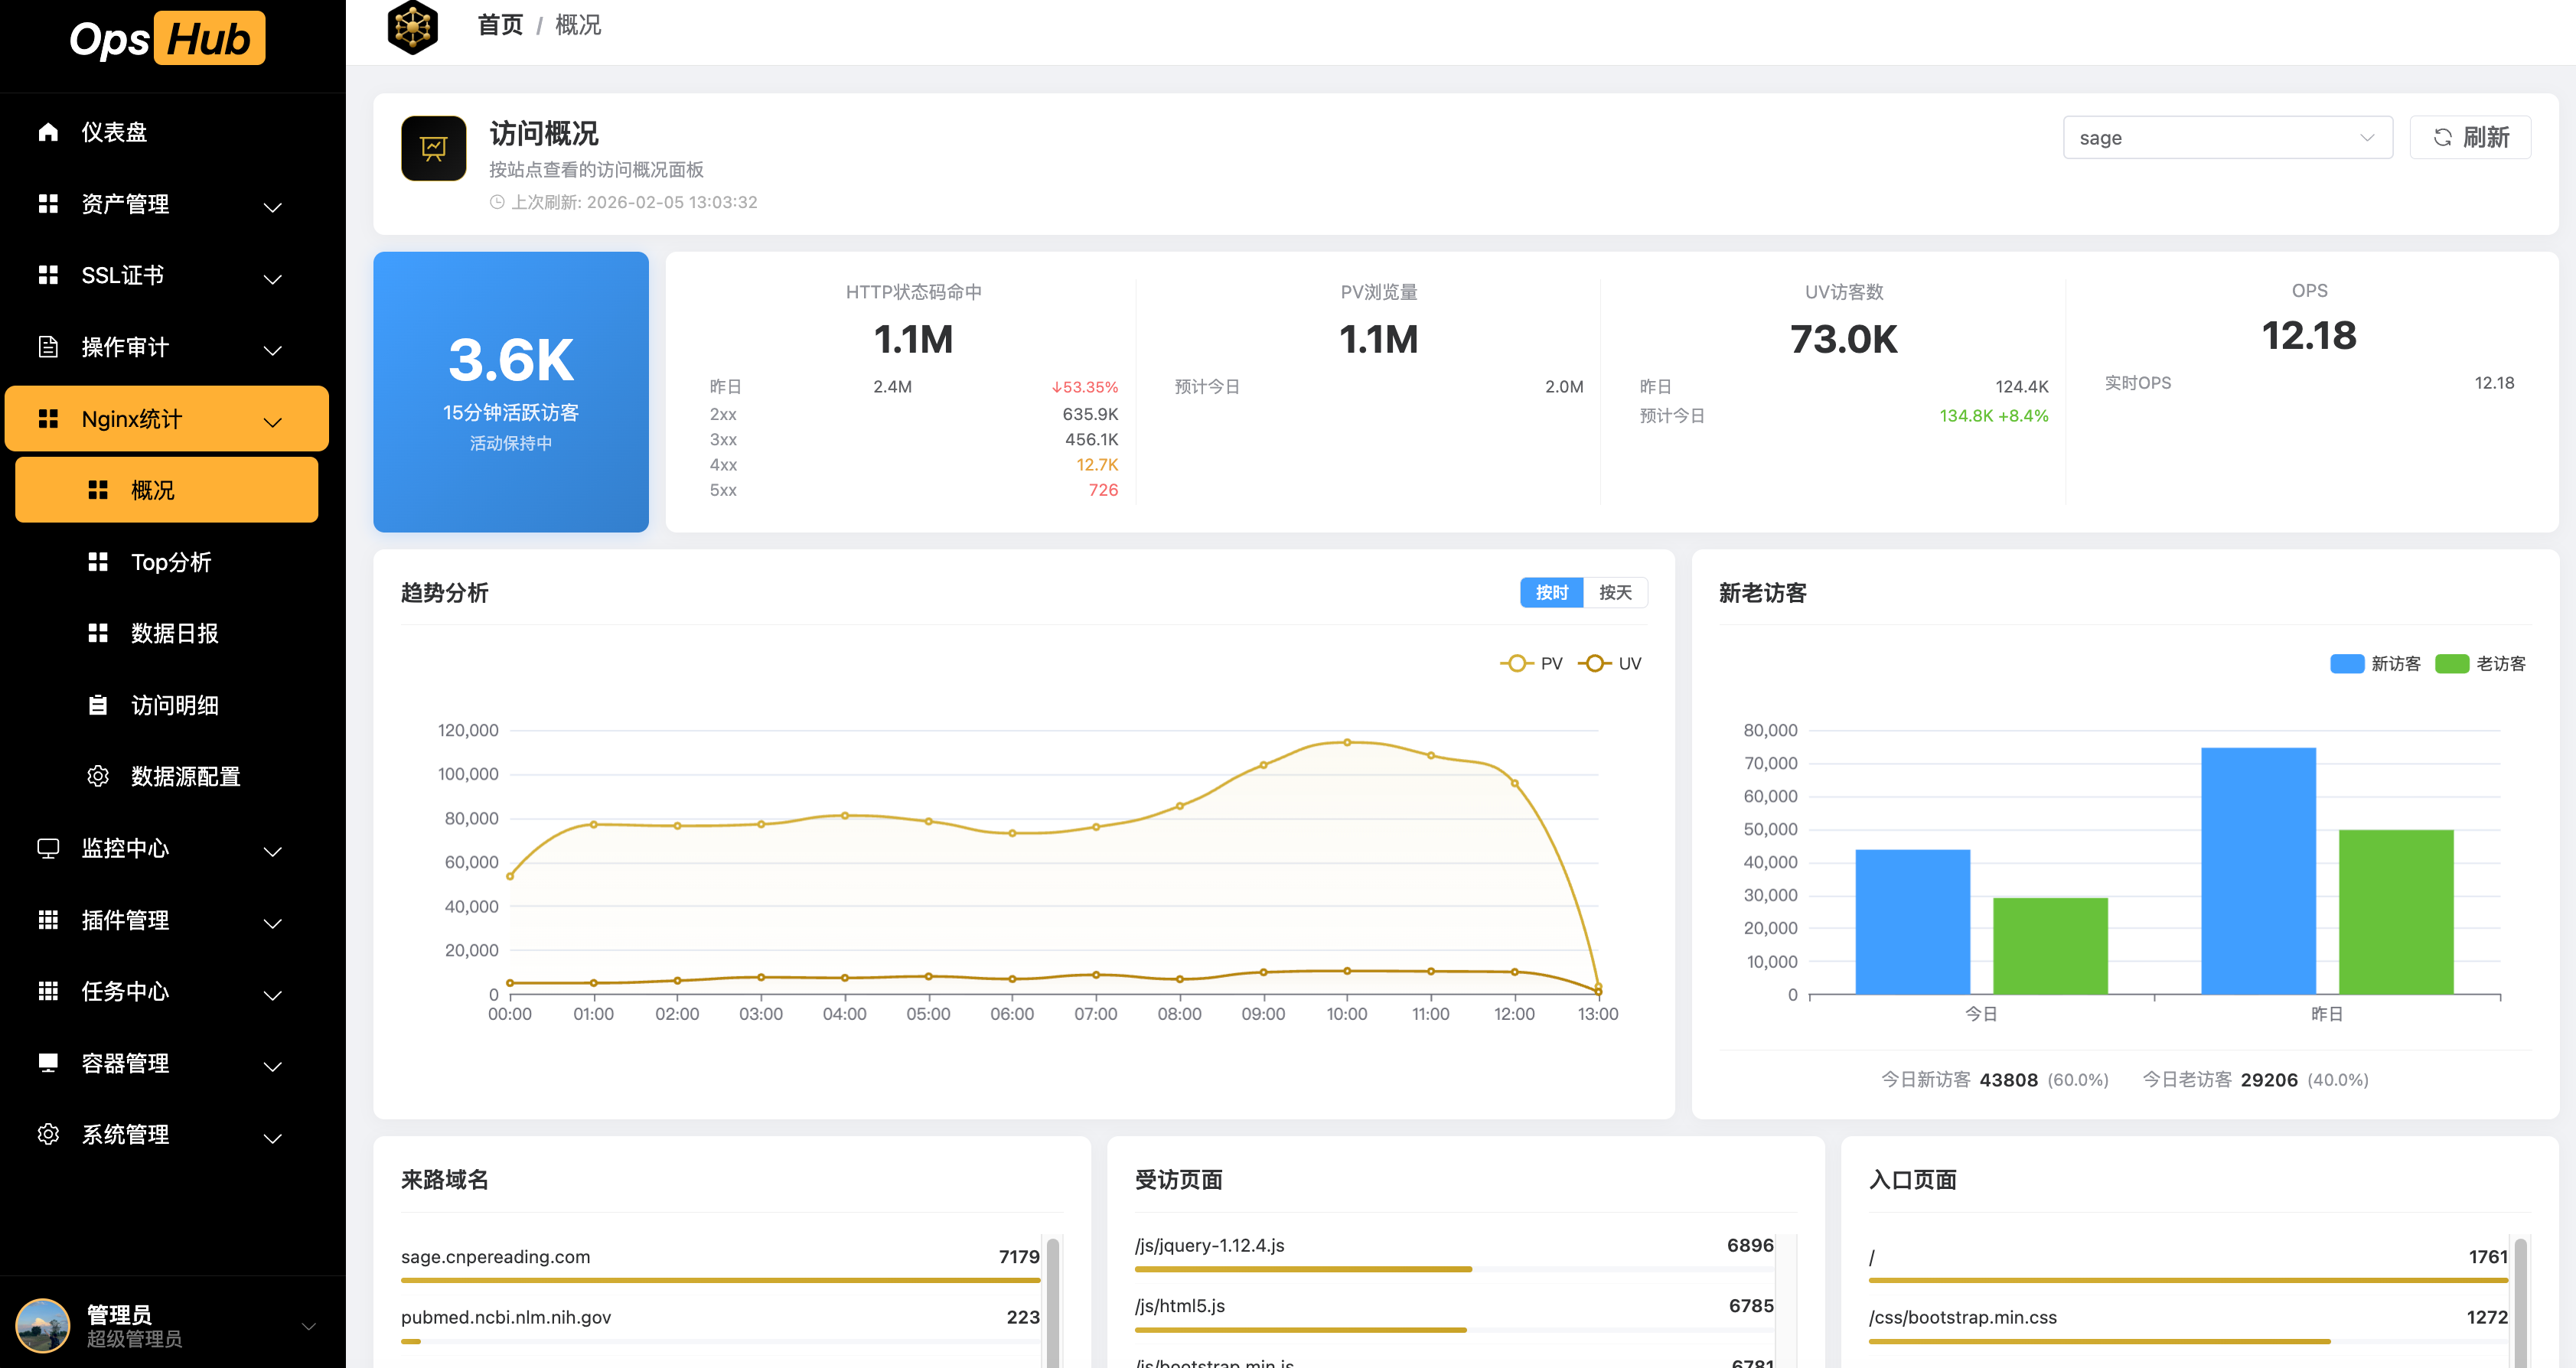Click the 首页 breadcrumb link

[500, 25]
